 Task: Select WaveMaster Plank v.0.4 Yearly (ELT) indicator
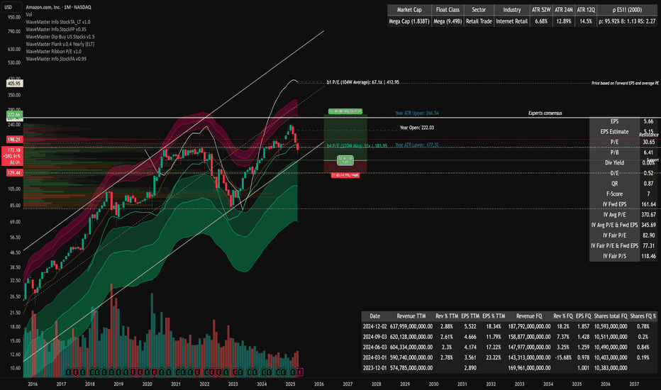(x=60, y=44)
